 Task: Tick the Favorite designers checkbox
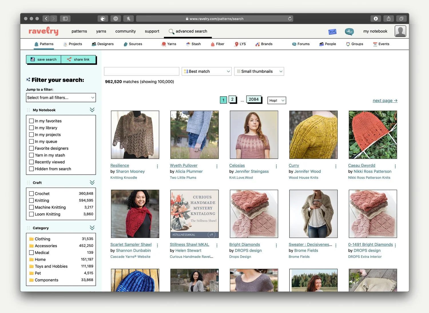[x=31, y=148]
